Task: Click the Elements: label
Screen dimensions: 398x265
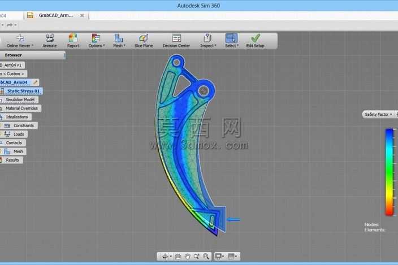Action: click(x=375, y=230)
